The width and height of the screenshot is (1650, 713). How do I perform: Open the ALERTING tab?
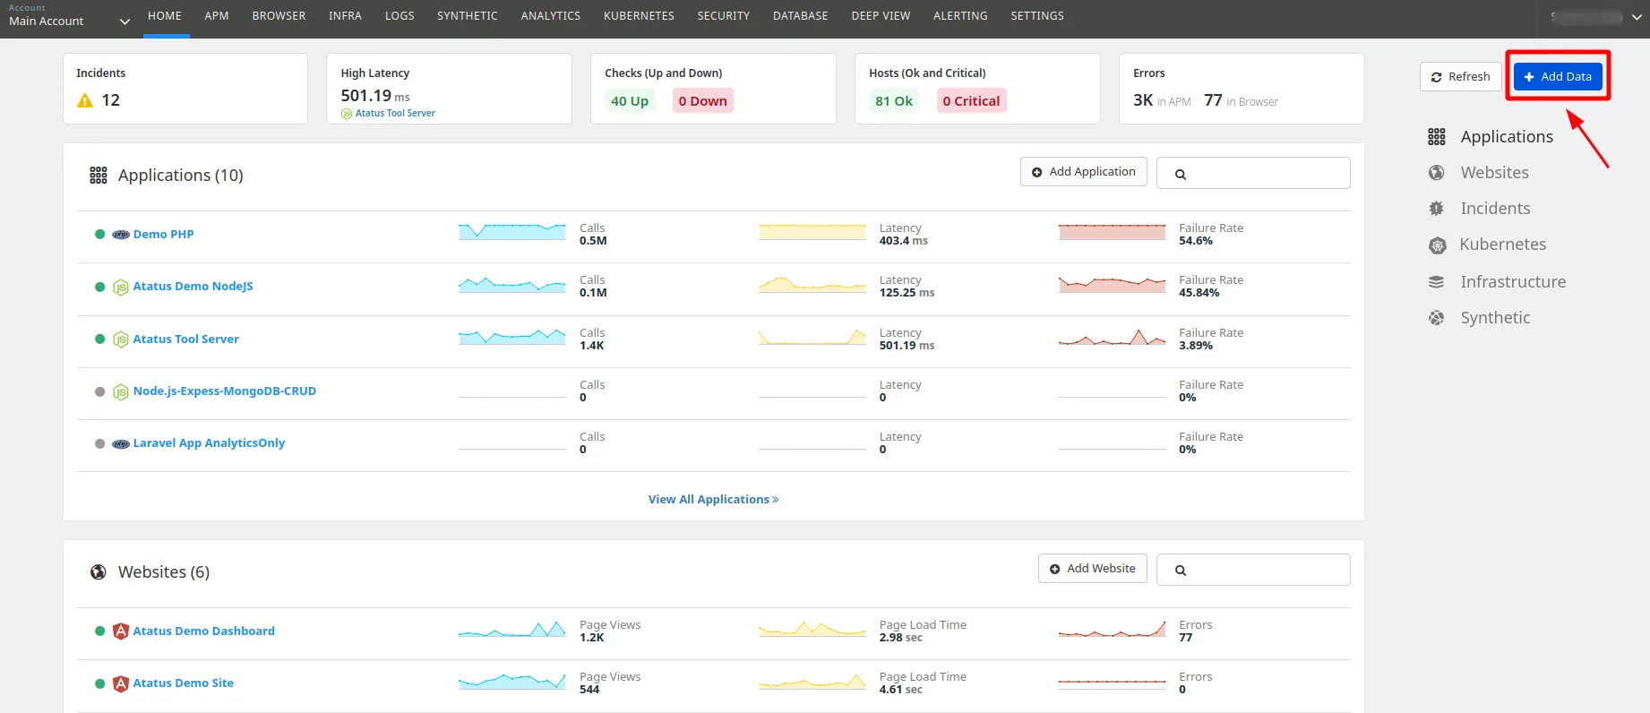(x=960, y=16)
